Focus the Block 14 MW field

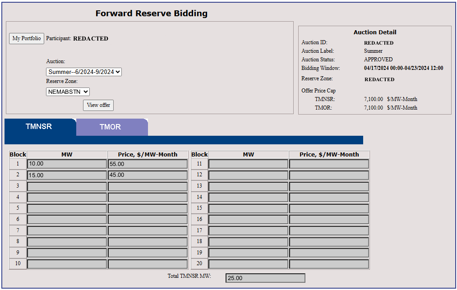click(x=248, y=197)
